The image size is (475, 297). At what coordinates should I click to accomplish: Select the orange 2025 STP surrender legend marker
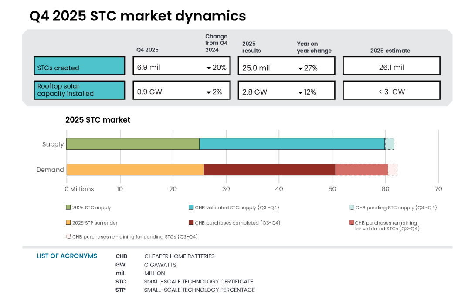click(x=68, y=222)
